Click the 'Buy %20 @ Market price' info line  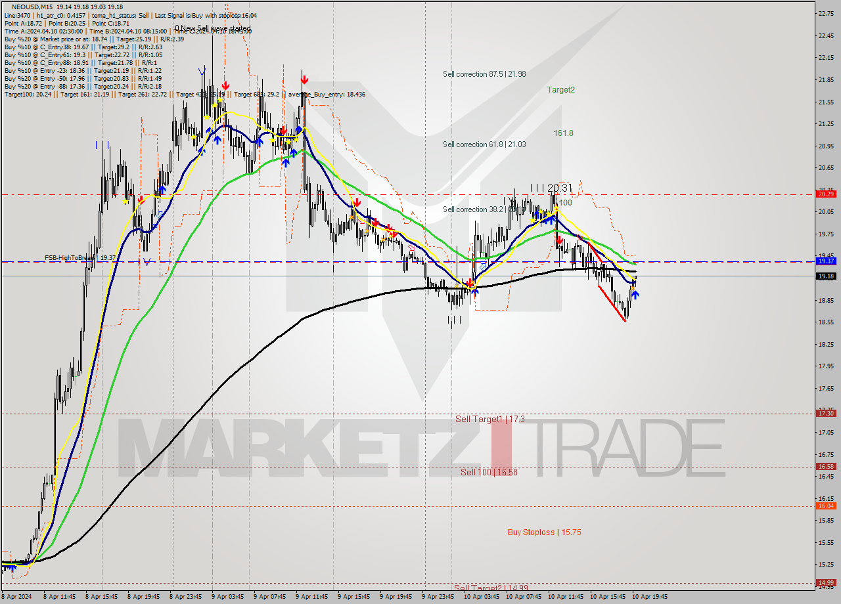[93, 39]
